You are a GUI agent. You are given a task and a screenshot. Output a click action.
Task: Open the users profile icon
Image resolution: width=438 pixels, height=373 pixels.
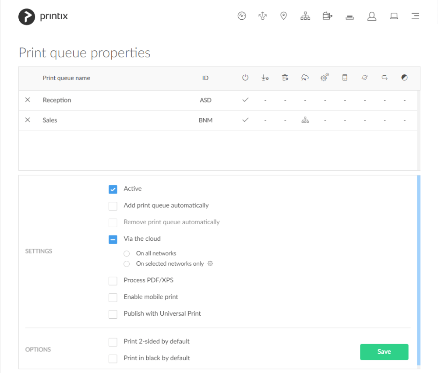pyautogui.click(x=371, y=16)
